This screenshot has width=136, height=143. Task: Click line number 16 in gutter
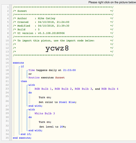point(7,63)
